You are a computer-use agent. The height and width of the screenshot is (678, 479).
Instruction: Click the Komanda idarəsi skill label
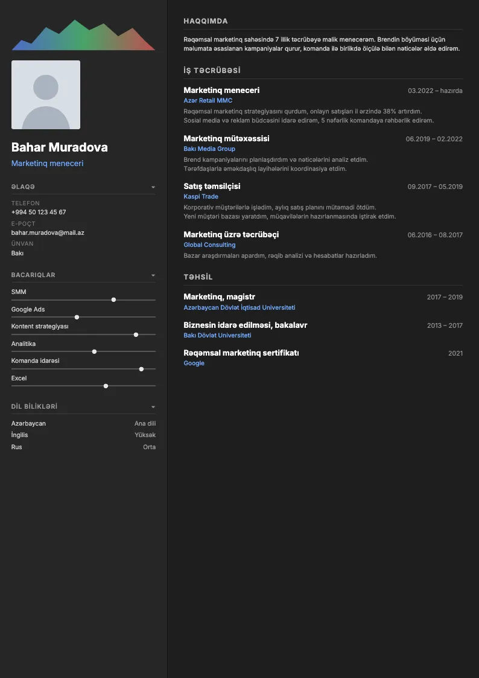[x=36, y=360]
